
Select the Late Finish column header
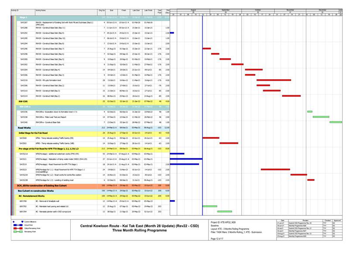tap(147, 10)
